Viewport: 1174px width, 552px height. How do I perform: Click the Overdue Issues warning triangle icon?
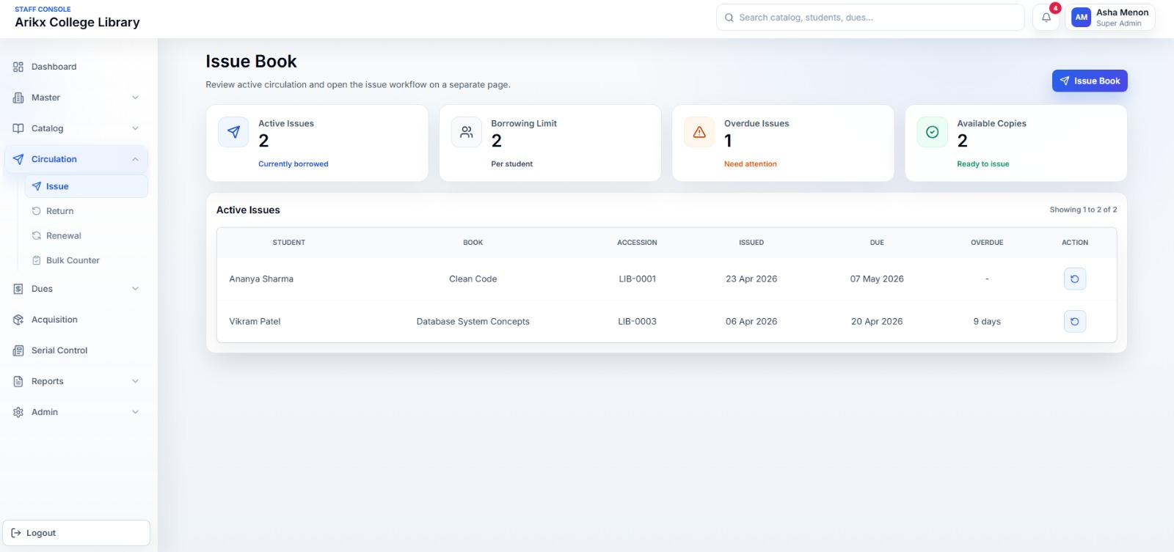[x=699, y=132]
